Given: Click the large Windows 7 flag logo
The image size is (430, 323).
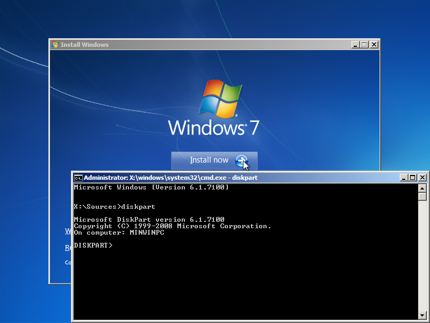Looking at the screenshot, I should pyautogui.click(x=220, y=99).
